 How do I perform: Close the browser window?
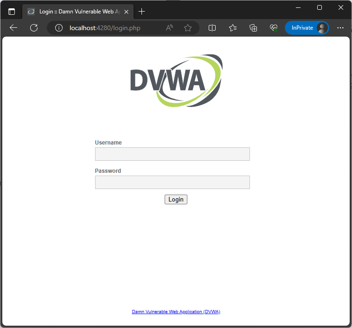(x=341, y=7)
